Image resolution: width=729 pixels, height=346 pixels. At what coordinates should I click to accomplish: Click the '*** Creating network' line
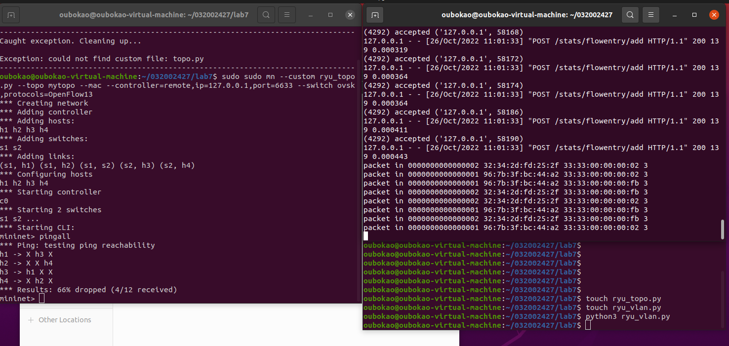[x=44, y=103]
